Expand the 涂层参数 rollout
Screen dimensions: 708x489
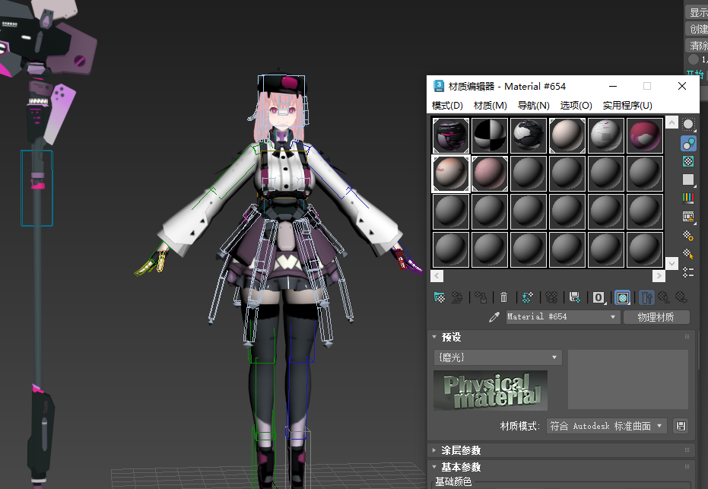point(461,450)
